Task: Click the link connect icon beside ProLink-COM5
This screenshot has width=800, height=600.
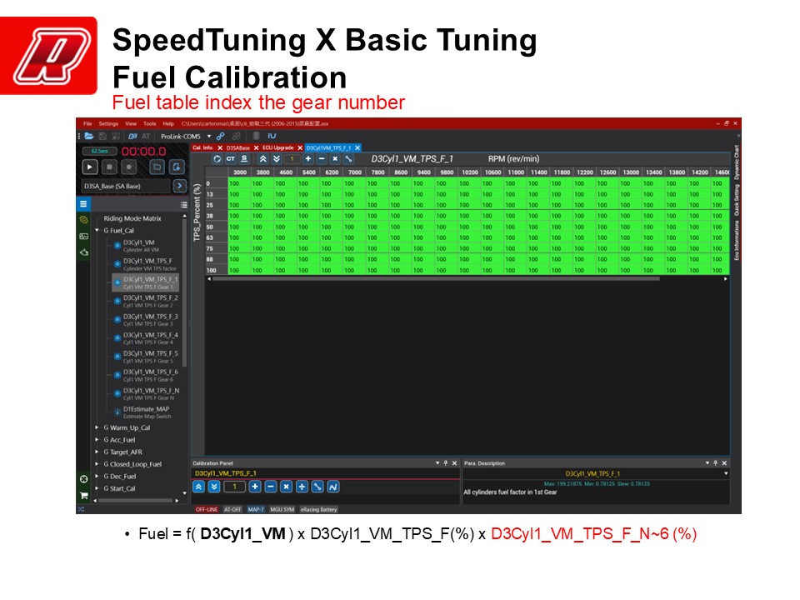Action: point(220,136)
